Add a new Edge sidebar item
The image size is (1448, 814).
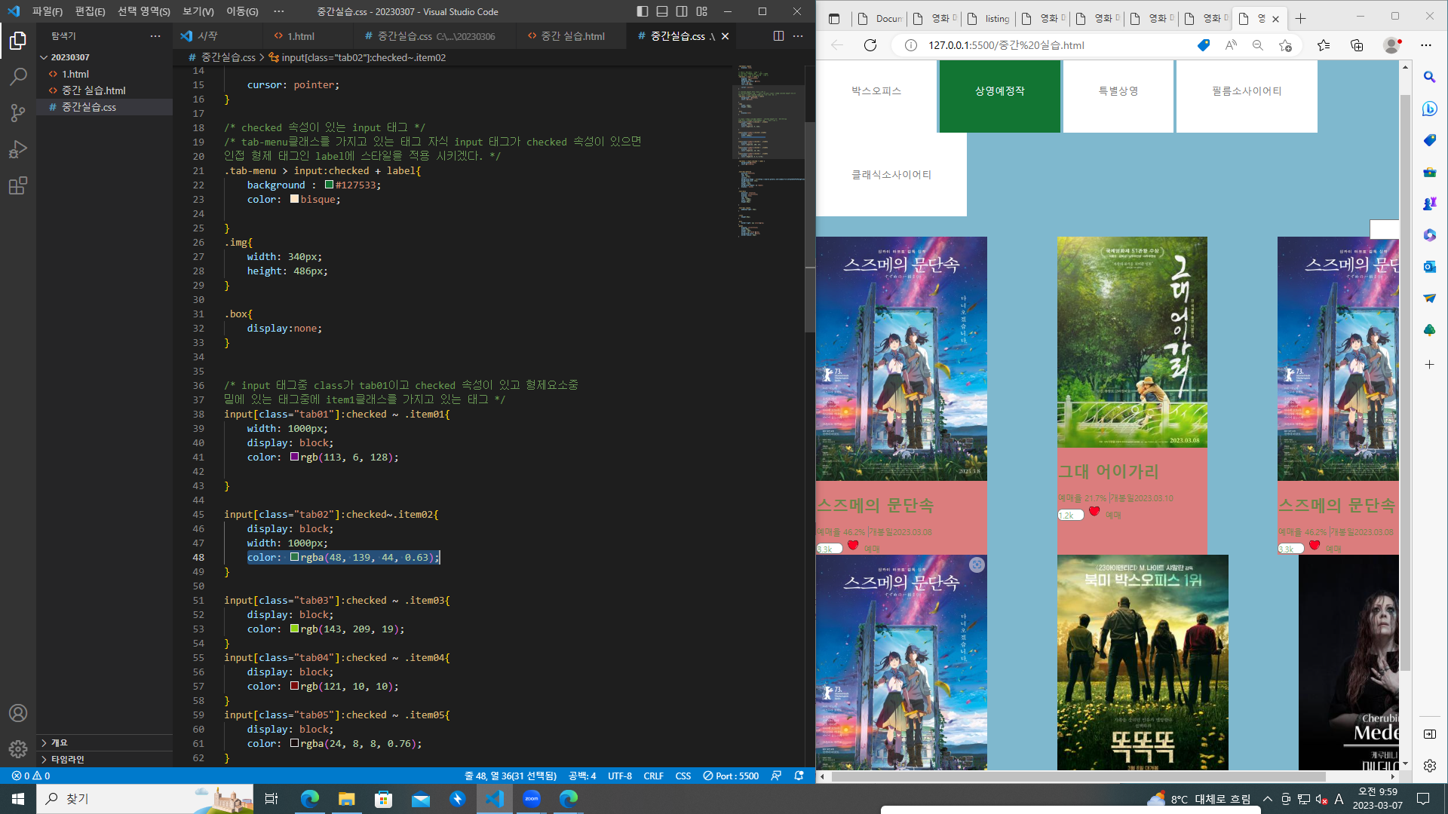pos(1429,365)
